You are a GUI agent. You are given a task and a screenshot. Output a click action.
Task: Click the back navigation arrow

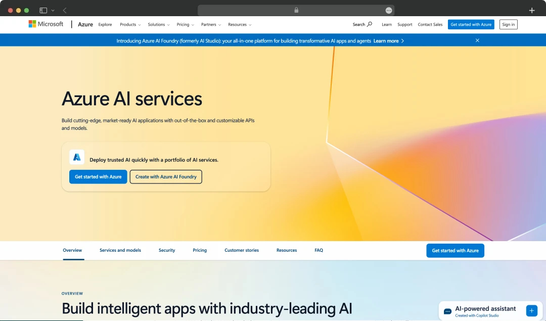[x=64, y=10]
